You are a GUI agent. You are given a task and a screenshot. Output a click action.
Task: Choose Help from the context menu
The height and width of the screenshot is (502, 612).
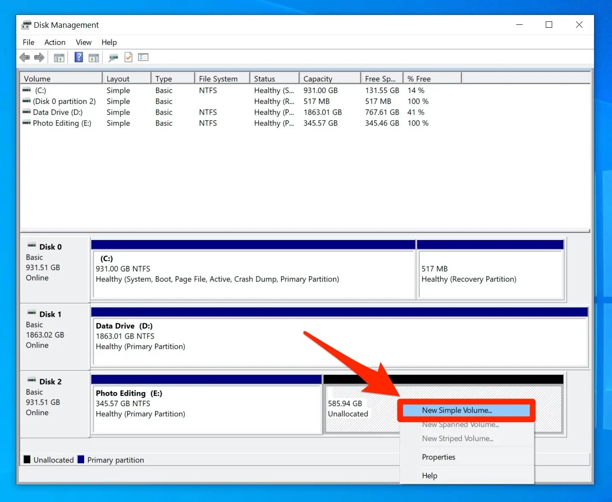467,475
